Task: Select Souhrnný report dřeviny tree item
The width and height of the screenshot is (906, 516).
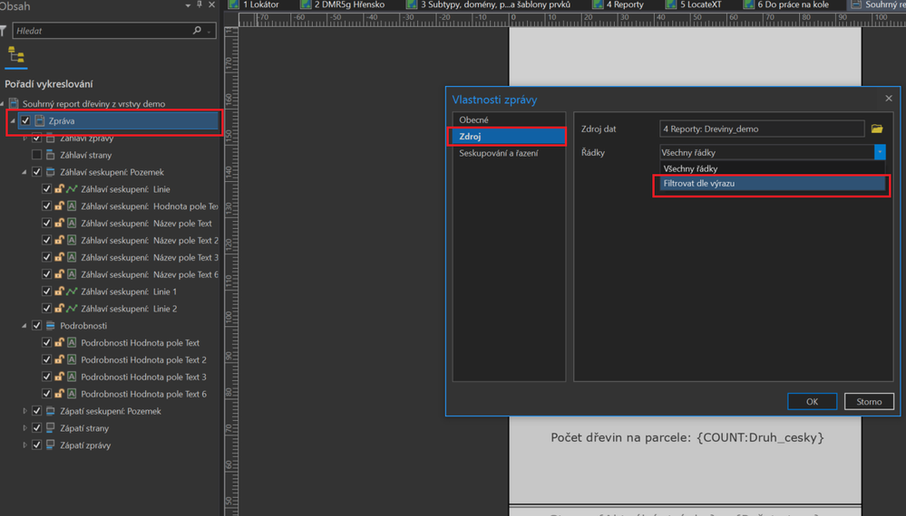Action: (93, 104)
